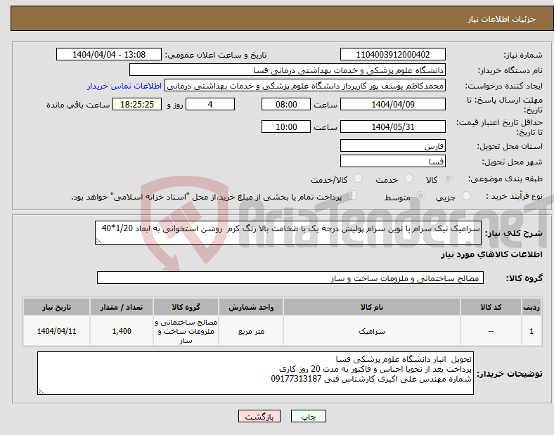554x435 pixels.
Task: Click the response deadline time 08:00
Action: point(286,104)
